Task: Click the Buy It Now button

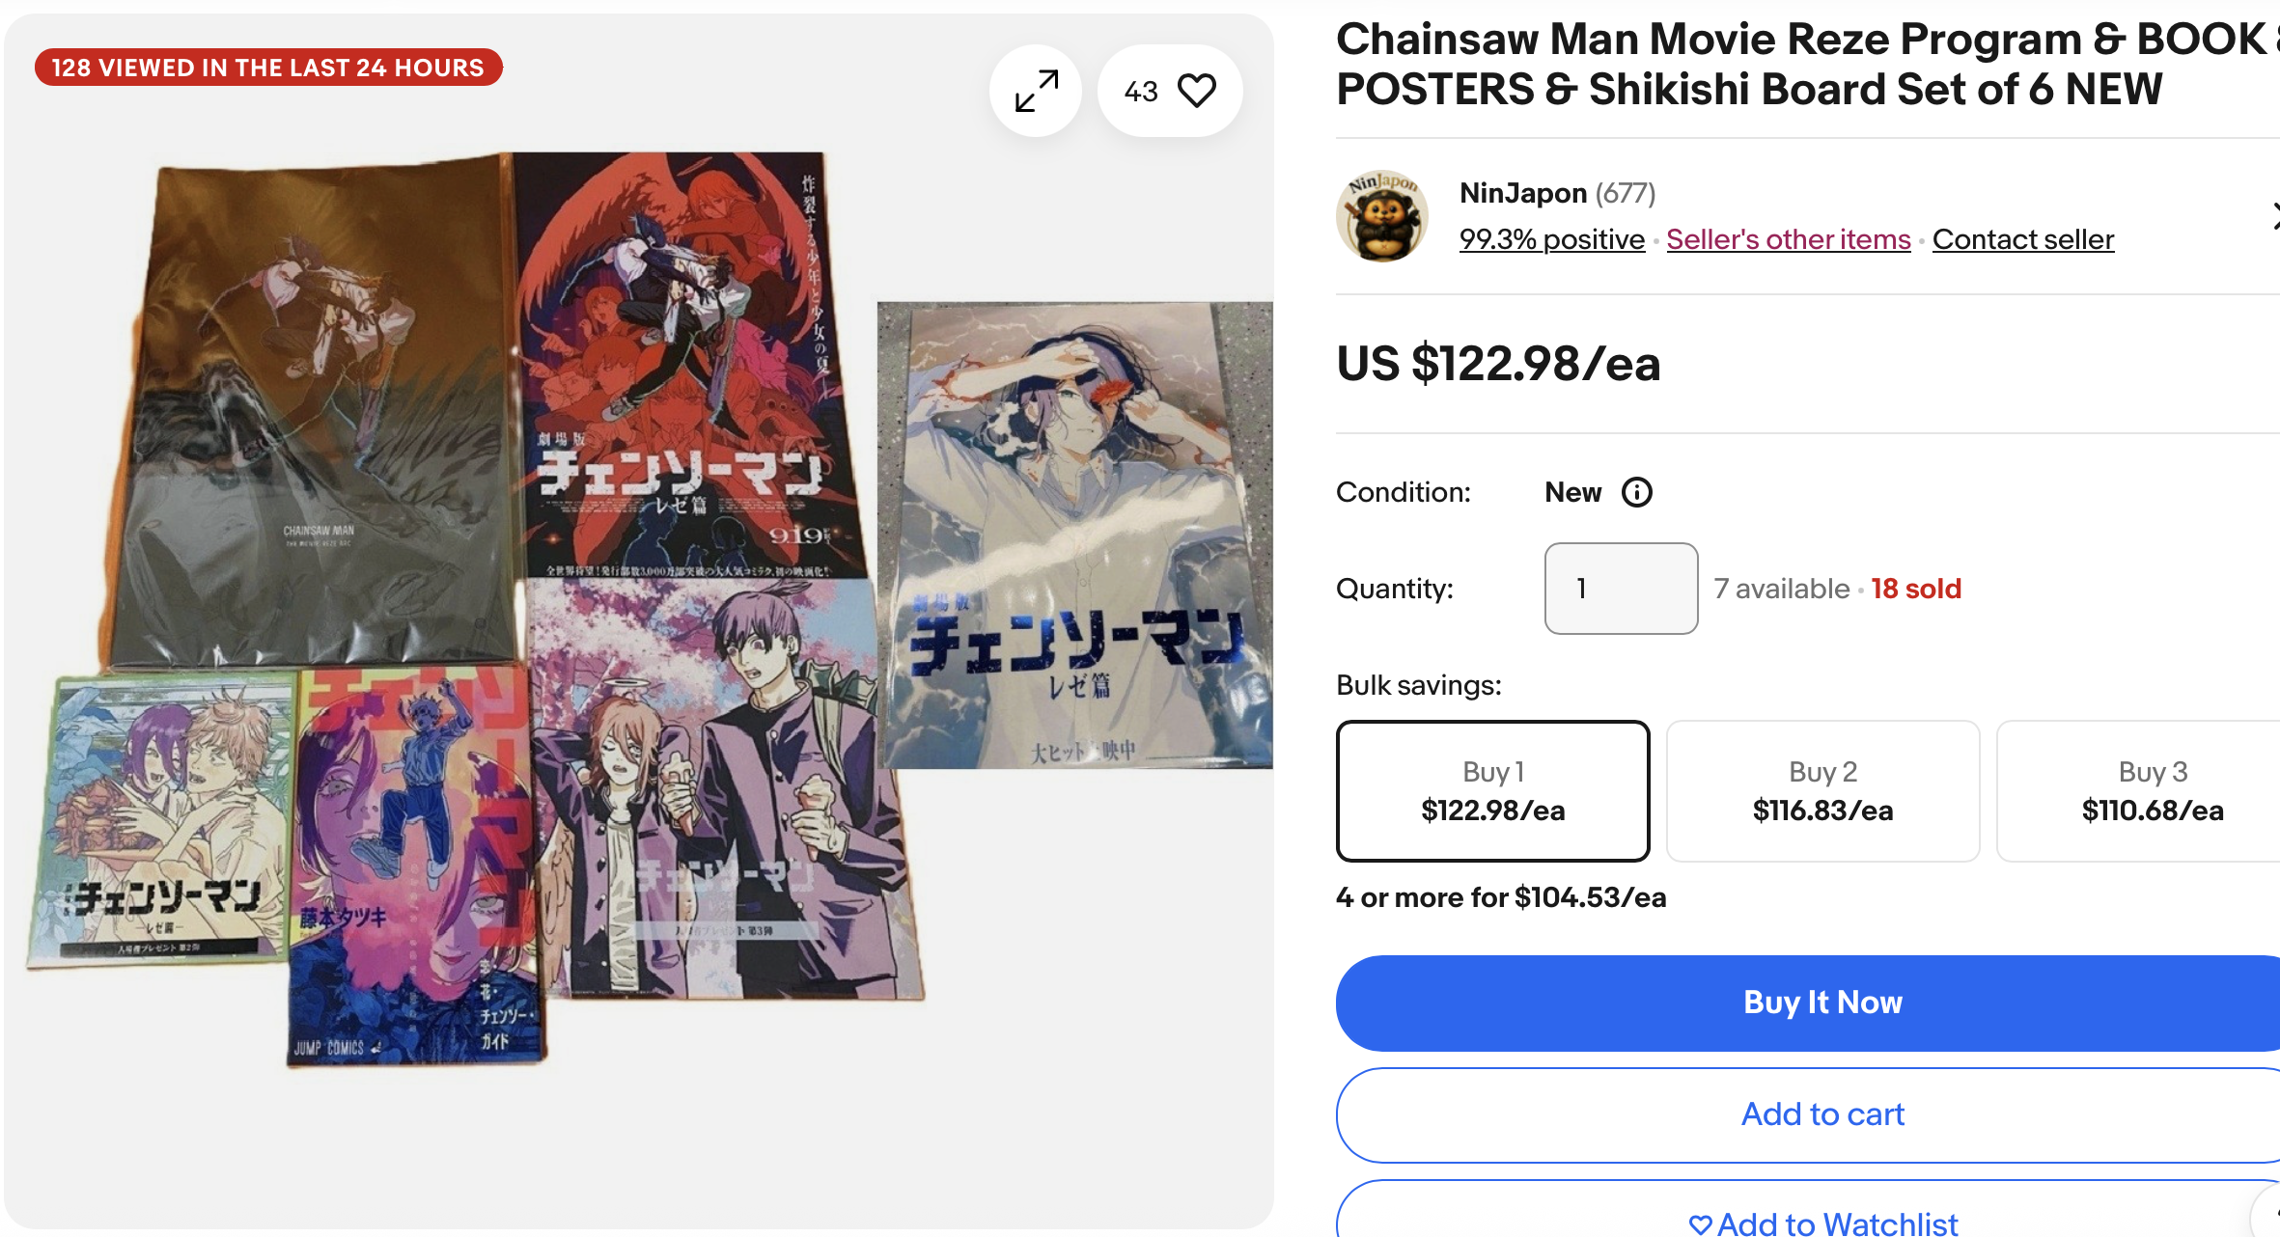Action: tap(1808, 1003)
